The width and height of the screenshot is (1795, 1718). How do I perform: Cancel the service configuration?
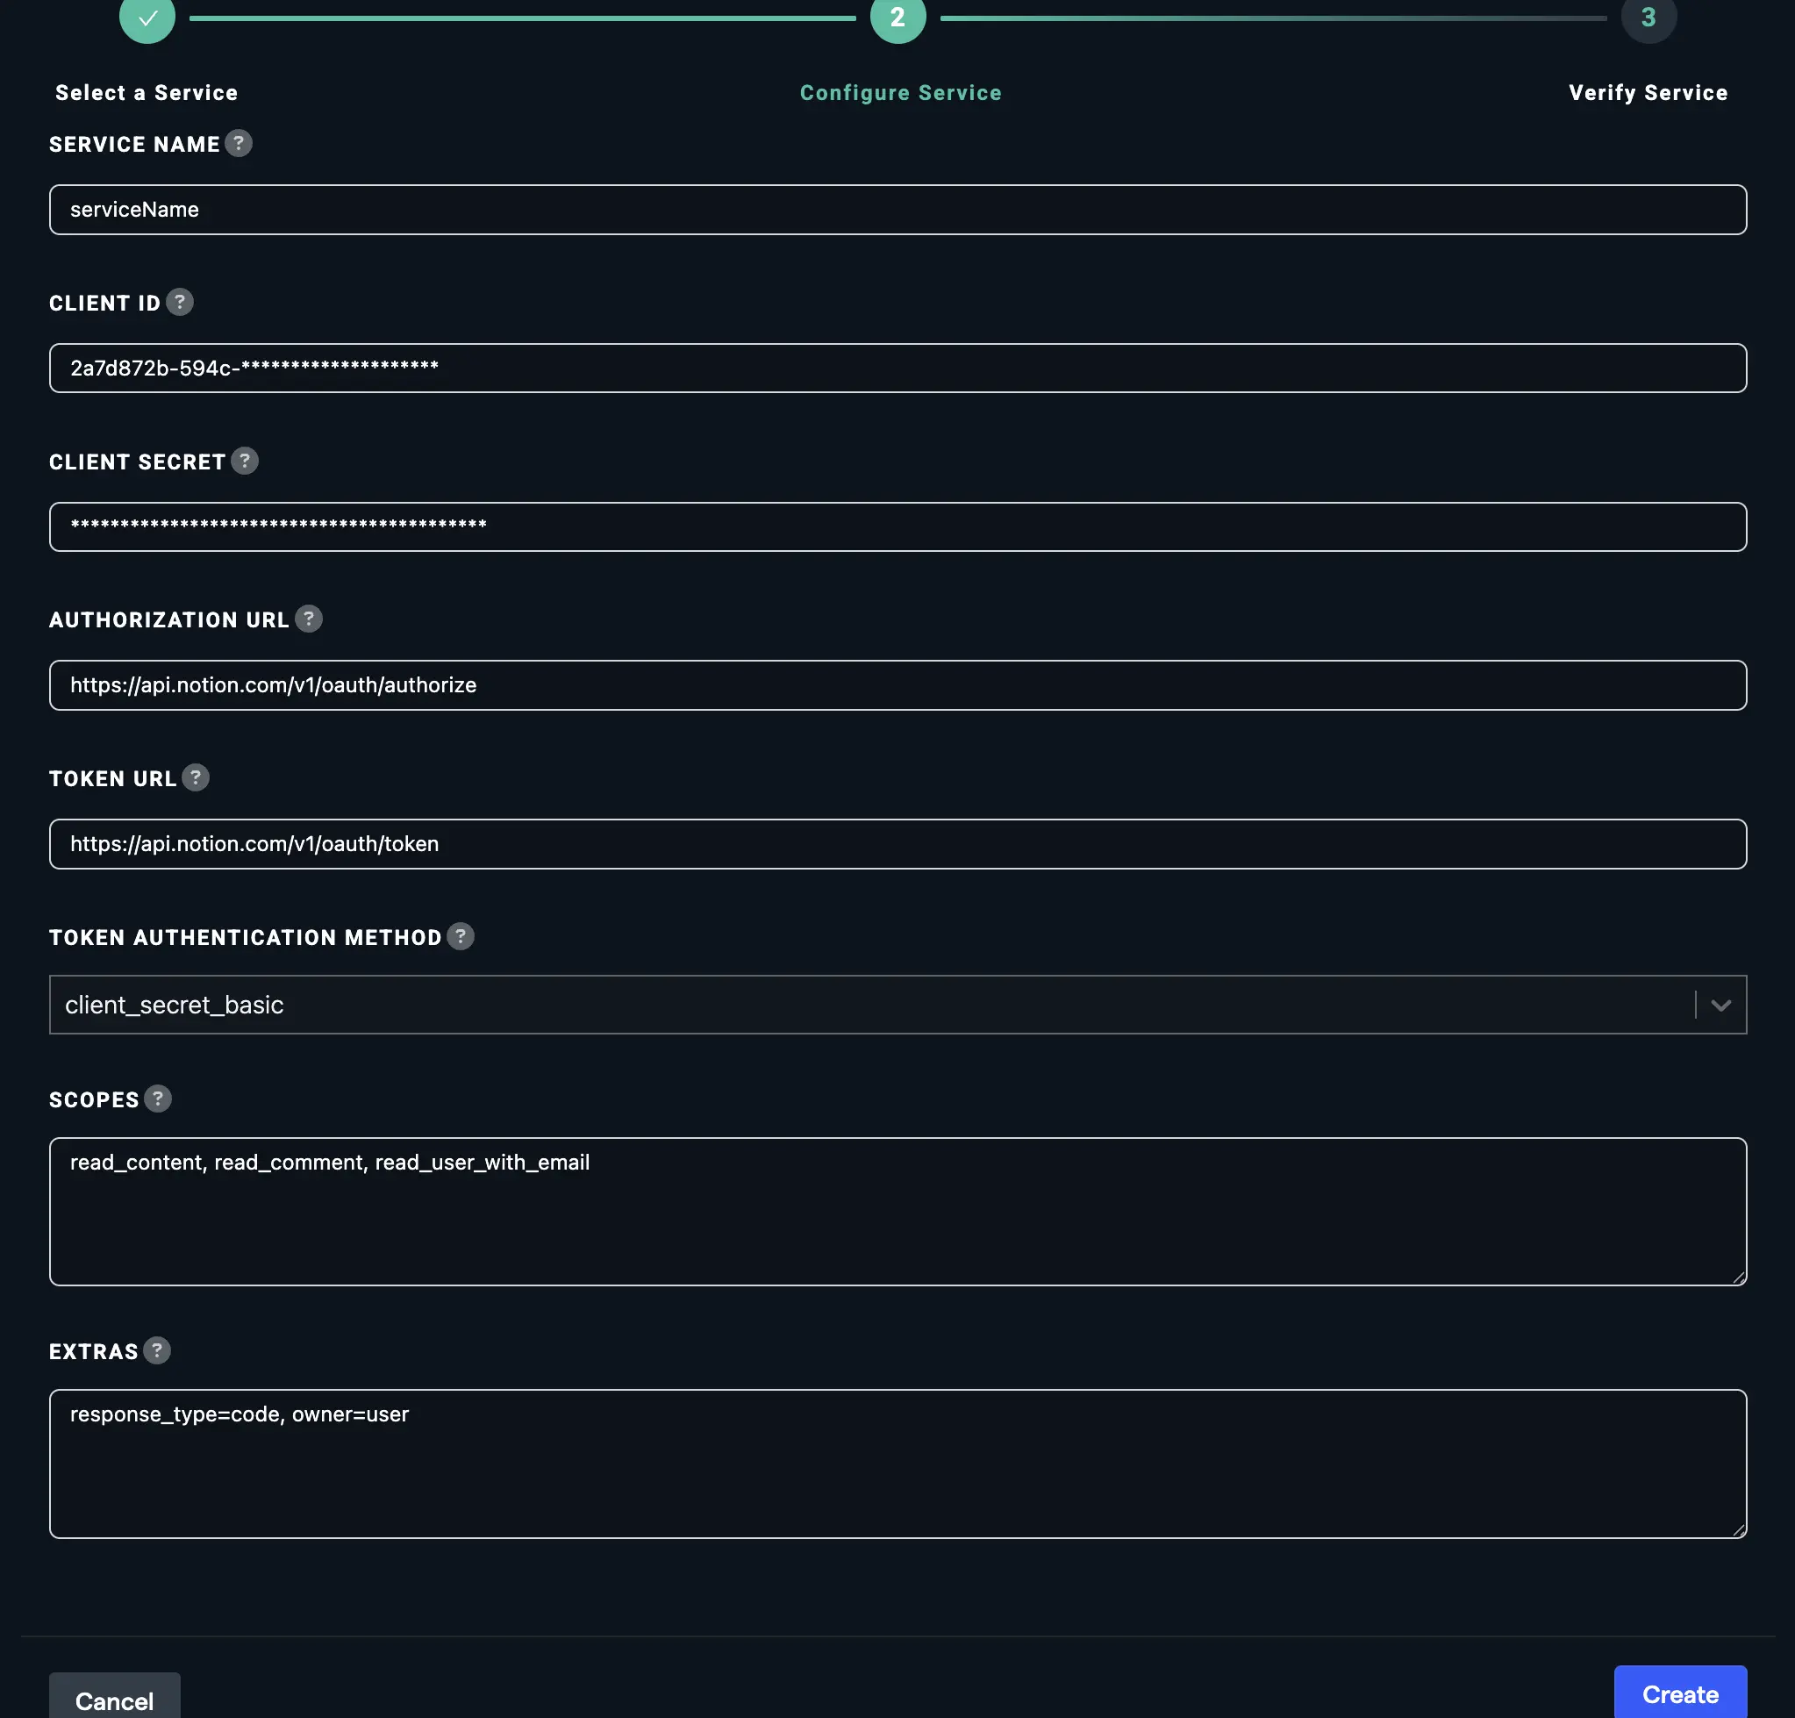[x=113, y=1700]
